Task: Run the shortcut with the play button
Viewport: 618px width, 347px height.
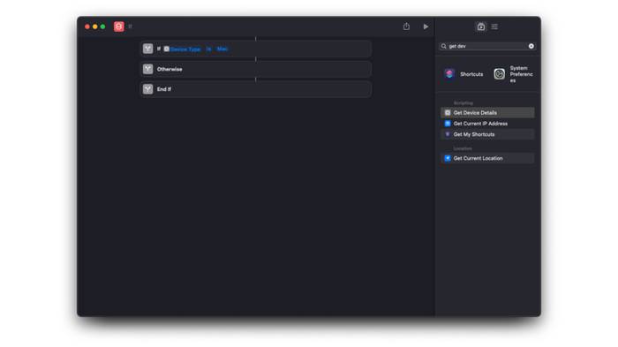Action: coord(426,26)
